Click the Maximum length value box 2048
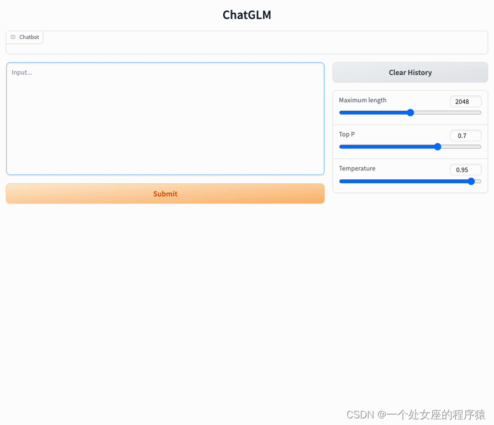The image size is (494, 425). (x=465, y=102)
